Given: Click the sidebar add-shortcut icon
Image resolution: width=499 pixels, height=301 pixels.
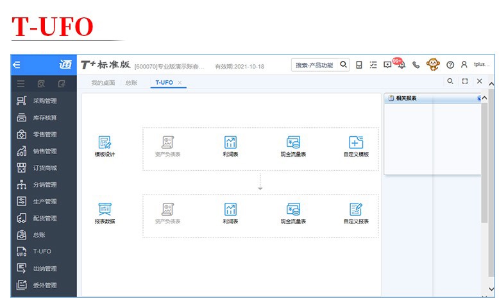Looking at the screenshot, I should (62, 84).
